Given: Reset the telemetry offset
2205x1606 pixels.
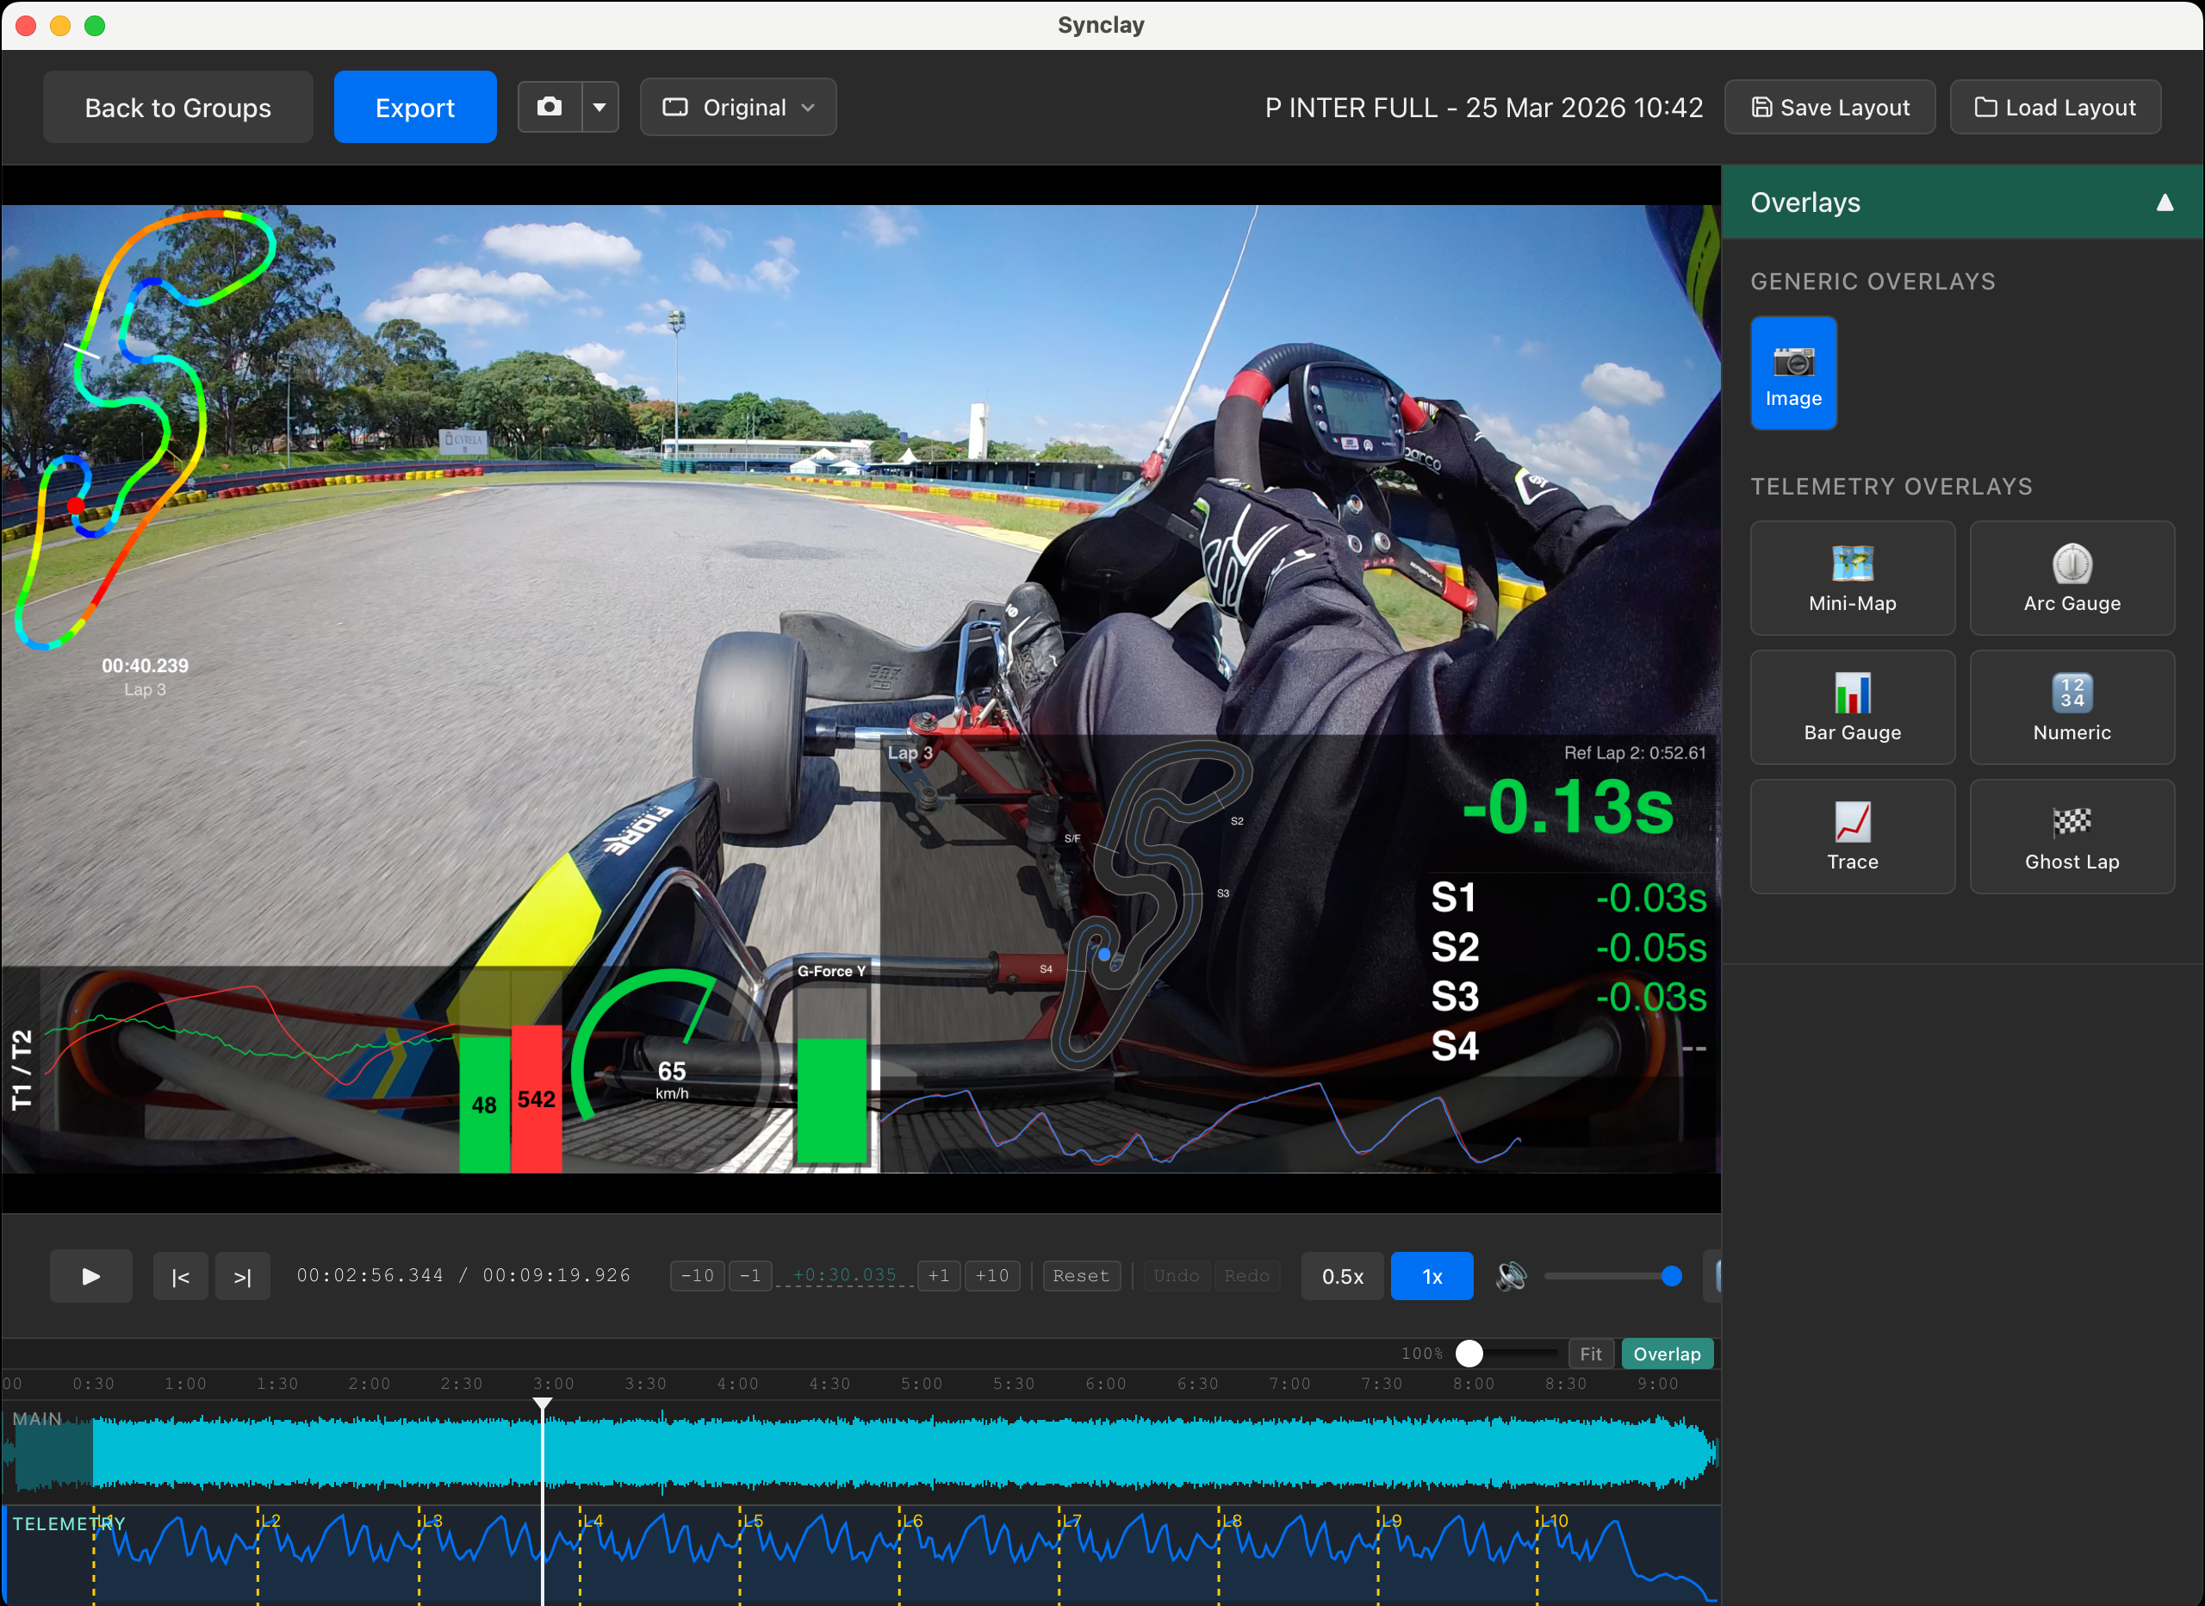Looking at the screenshot, I should click(1080, 1275).
